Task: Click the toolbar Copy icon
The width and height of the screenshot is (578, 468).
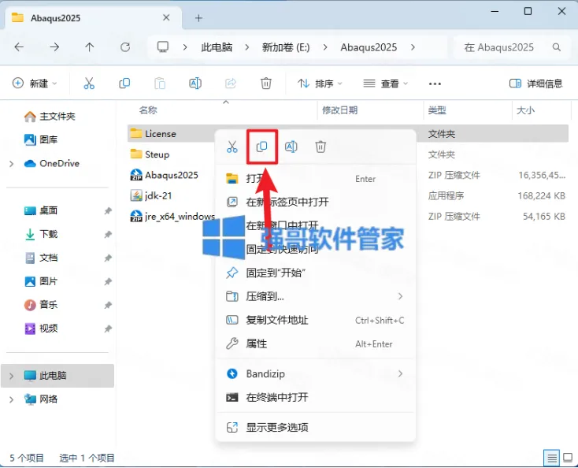Action: coord(124,84)
